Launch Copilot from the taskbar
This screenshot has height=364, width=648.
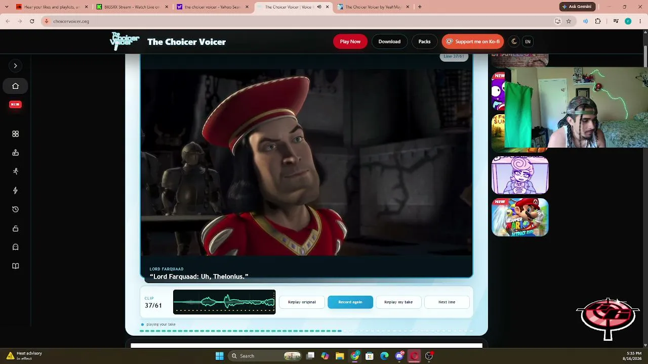pos(325,356)
